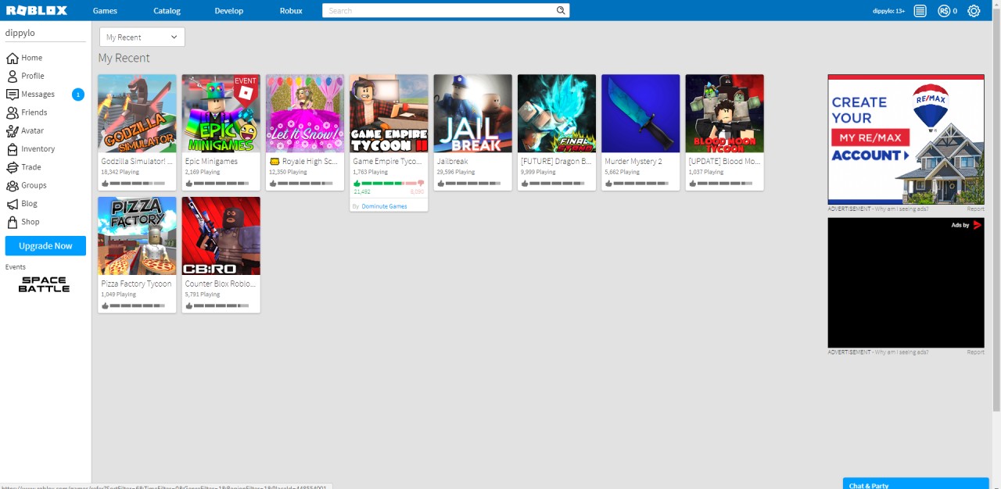Image resolution: width=1001 pixels, height=489 pixels.
Task: Open the Godzilla Simulator thumbnail
Action: 137,113
